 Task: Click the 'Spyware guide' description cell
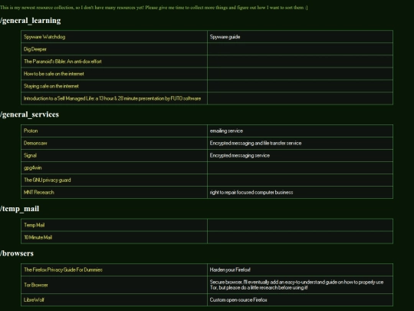301,37
